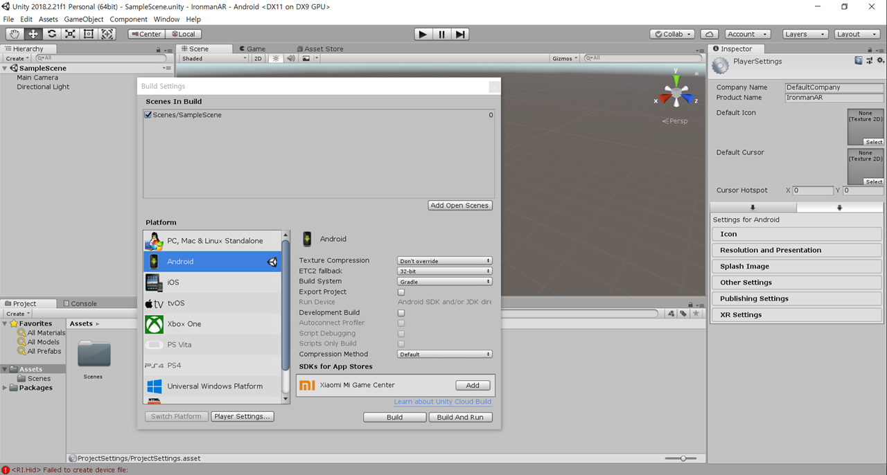This screenshot has width=887, height=475.
Task: Select the PS4 platform
Action: click(212, 366)
